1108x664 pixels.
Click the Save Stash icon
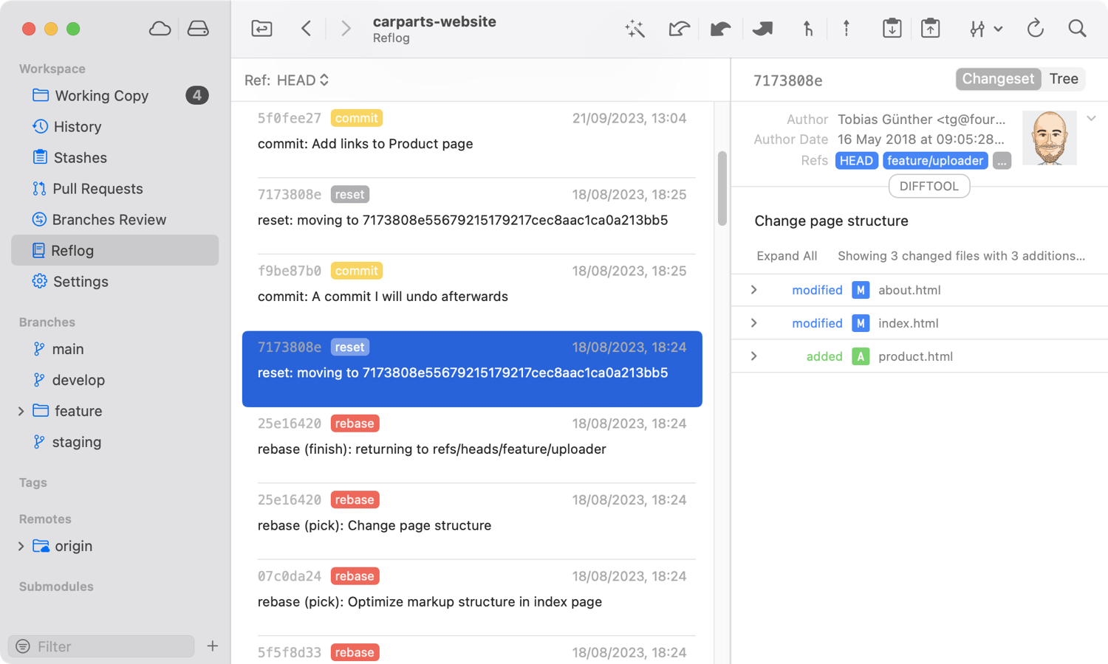click(892, 29)
